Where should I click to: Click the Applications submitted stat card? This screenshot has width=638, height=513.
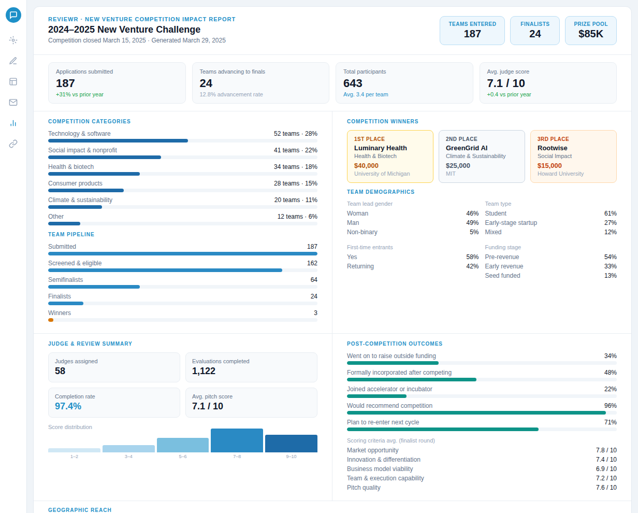click(x=117, y=83)
